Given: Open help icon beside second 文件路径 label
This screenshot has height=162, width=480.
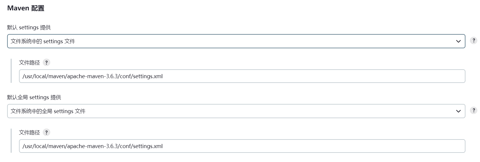Looking at the screenshot, I should pyautogui.click(x=46, y=132).
